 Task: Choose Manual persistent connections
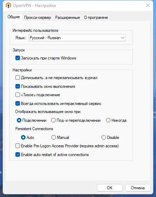click(54, 137)
